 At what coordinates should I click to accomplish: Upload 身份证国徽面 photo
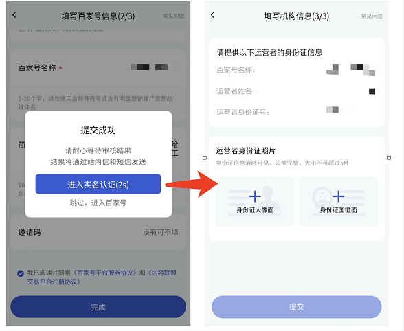pyautogui.click(x=338, y=202)
